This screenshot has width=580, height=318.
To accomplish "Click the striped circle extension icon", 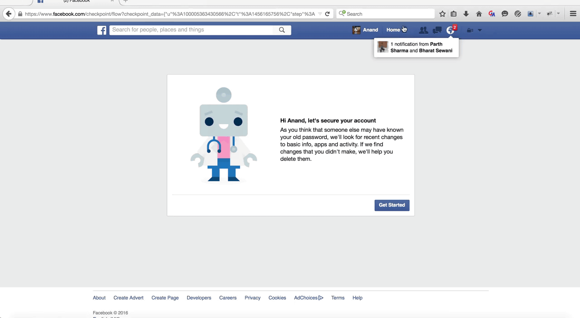I will pyautogui.click(x=517, y=14).
